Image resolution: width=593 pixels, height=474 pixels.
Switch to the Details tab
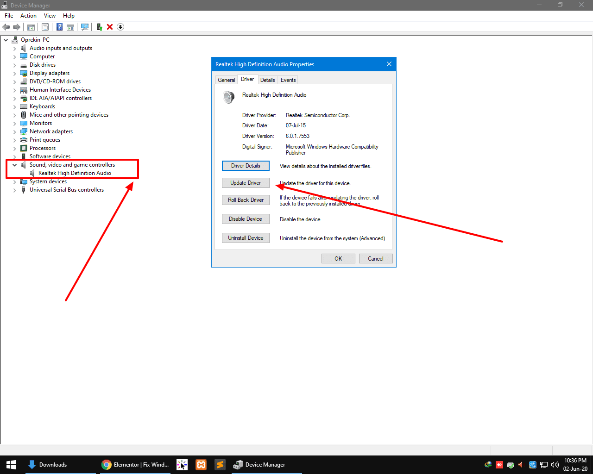click(268, 80)
